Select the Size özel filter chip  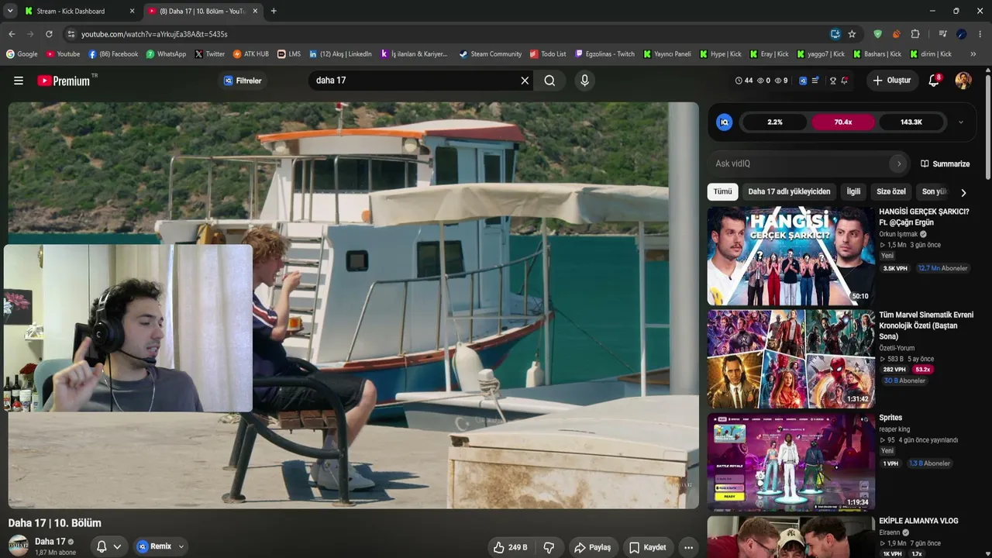pyautogui.click(x=891, y=191)
